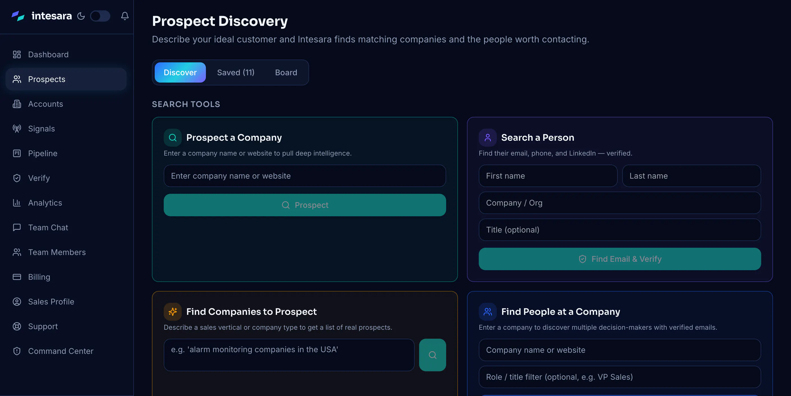The width and height of the screenshot is (791, 396).
Task: Navigate to Signals in the sidebar
Action: (66, 129)
